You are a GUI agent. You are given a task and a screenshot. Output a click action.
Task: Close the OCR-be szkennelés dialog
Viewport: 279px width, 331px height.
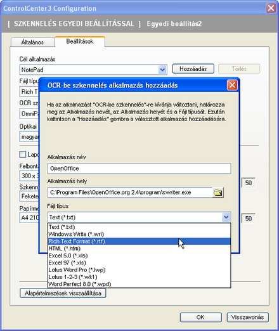coord(232,85)
